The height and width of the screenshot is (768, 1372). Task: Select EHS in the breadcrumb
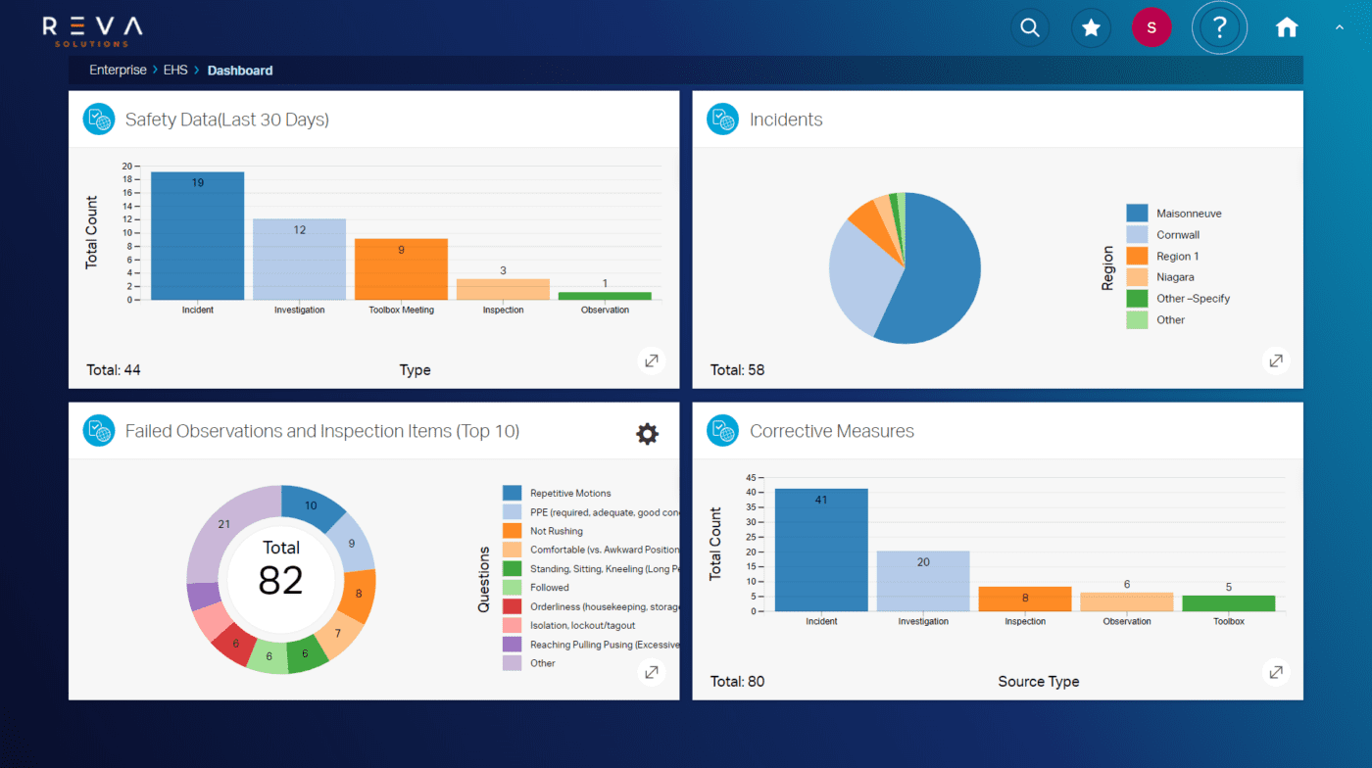175,70
